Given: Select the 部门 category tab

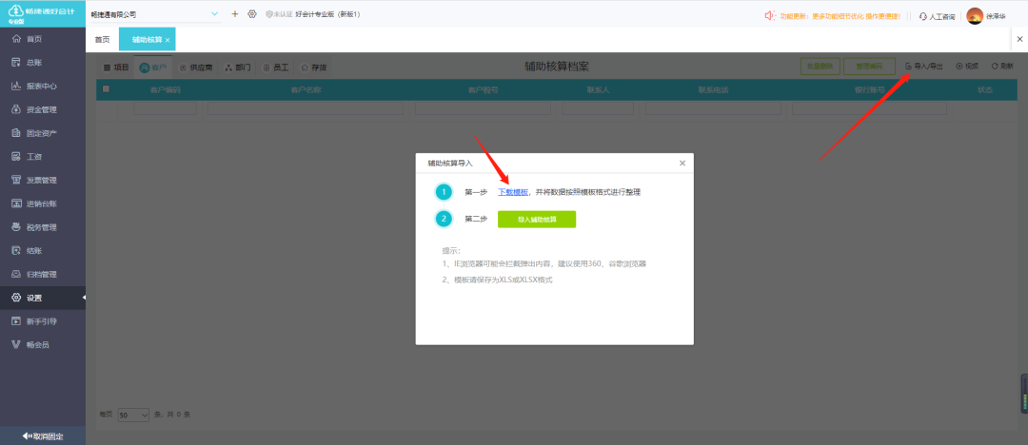Looking at the screenshot, I should (x=237, y=67).
